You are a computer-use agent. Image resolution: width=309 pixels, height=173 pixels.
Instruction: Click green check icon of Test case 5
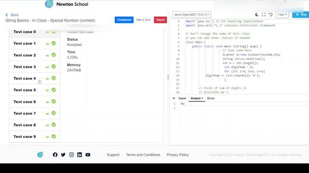click(54, 90)
